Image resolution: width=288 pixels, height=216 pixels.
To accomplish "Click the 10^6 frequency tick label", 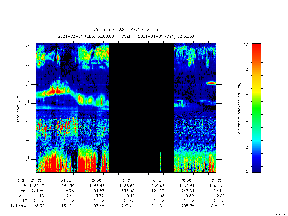I will pyautogui.click(x=26, y=66).
